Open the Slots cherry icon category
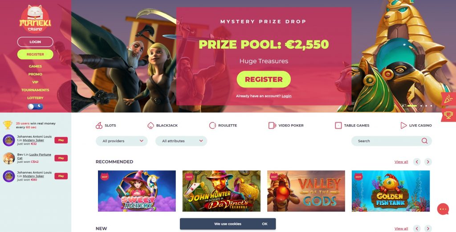This screenshot has height=232, width=456. coord(99,126)
